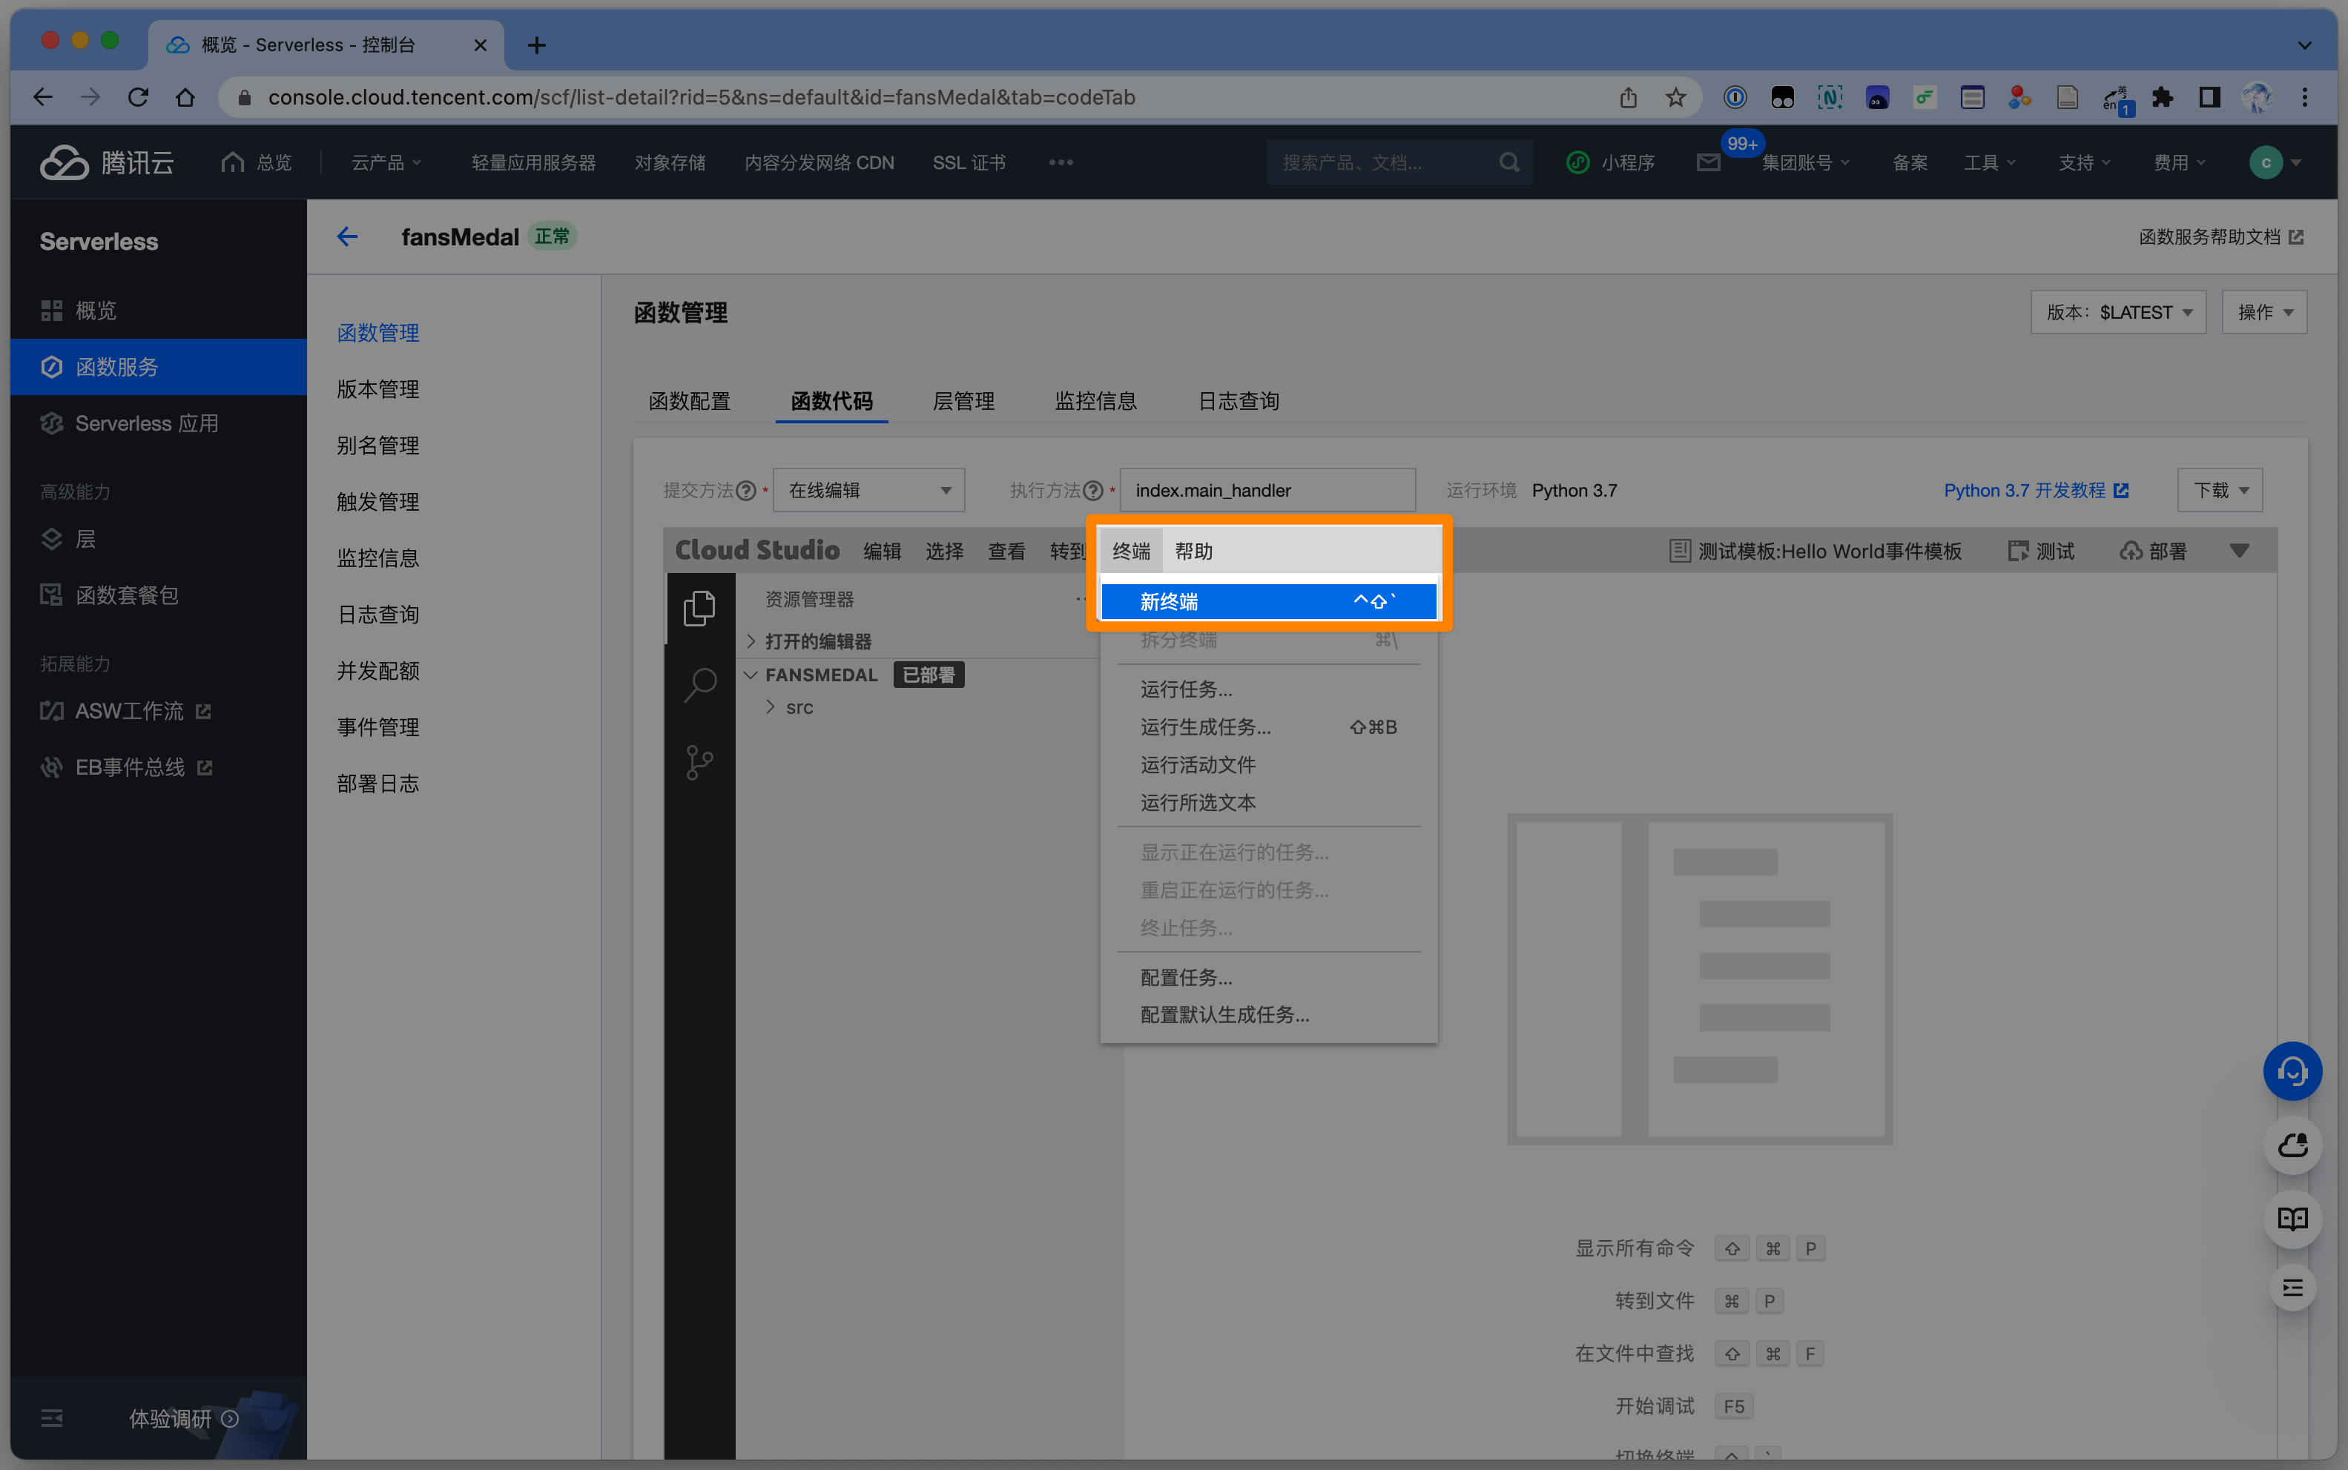
Task: Click the 部署 deploy cloud icon
Action: (2152, 552)
